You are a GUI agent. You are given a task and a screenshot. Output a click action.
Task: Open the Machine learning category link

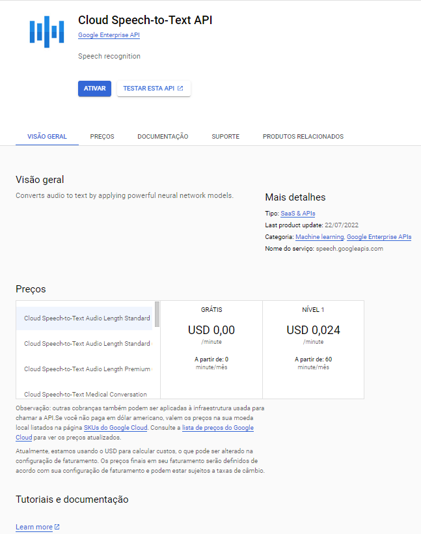pyautogui.click(x=319, y=237)
